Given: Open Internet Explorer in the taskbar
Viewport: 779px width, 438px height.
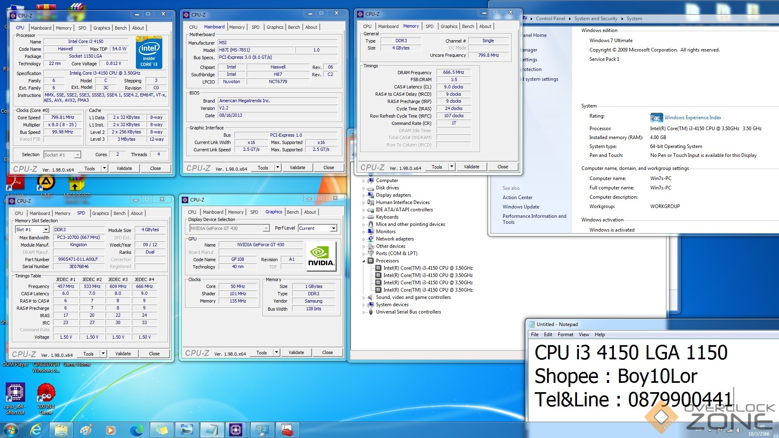Looking at the screenshot, I should [x=37, y=430].
